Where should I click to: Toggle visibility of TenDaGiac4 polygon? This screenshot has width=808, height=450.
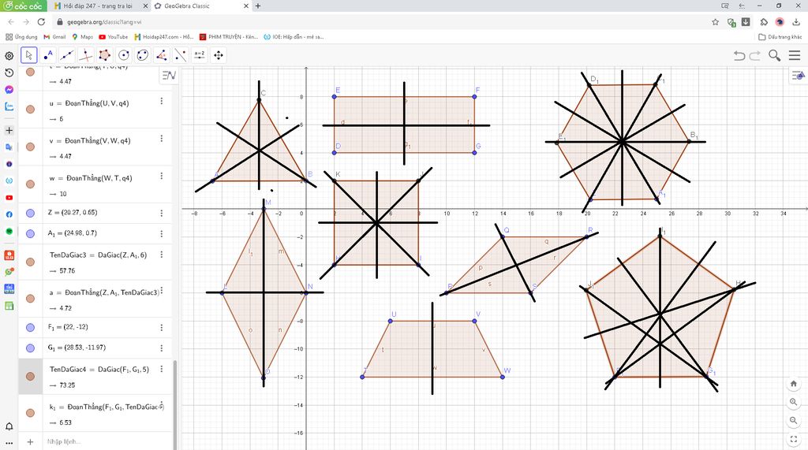31,377
